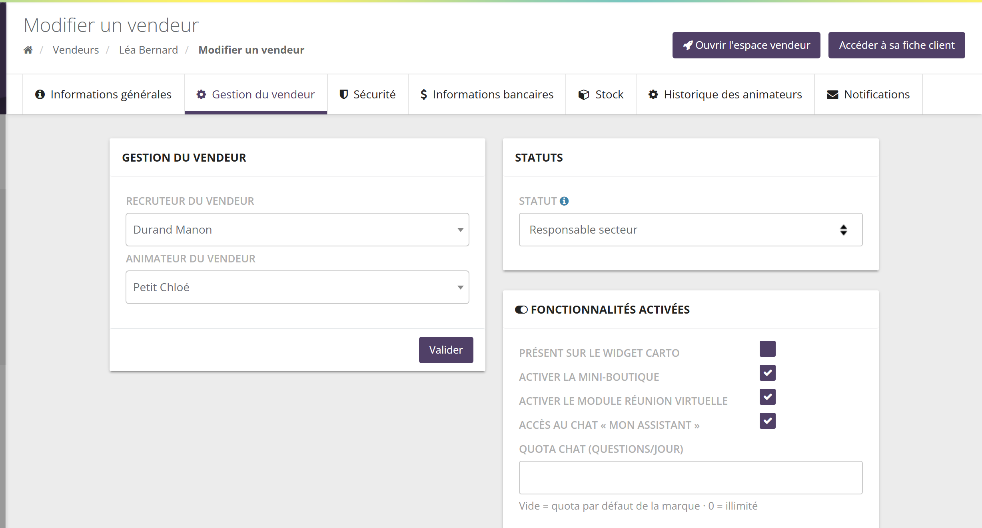Uncheck Activer la mini-boutique
The height and width of the screenshot is (528, 982).
(768, 373)
